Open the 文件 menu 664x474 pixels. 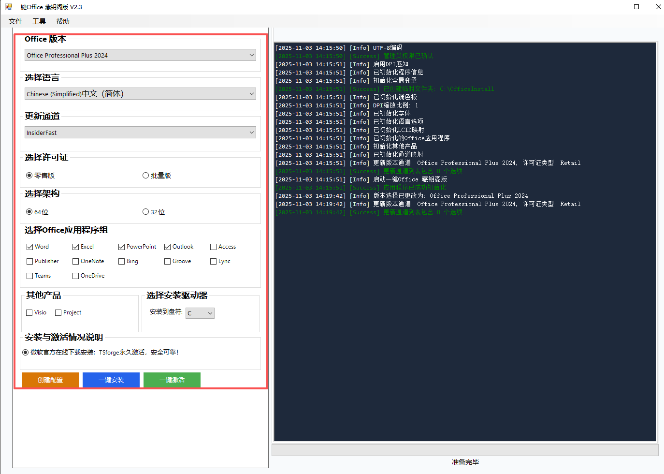[15, 21]
